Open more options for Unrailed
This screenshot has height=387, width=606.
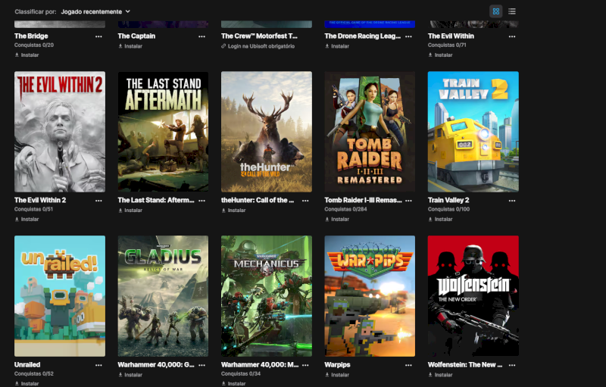coord(98,365)
